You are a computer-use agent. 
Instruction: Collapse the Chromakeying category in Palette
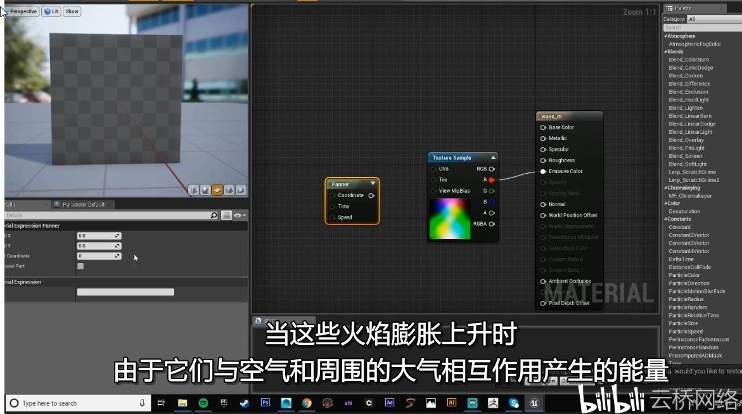[x=665, y=188]
